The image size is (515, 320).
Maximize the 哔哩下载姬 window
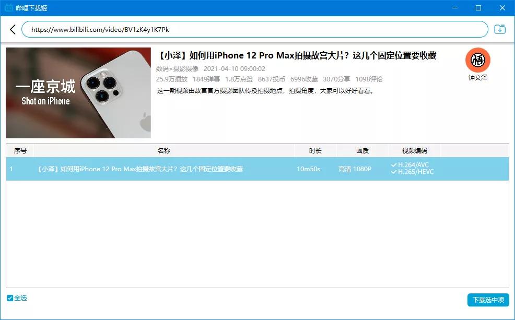click(478, 8)
